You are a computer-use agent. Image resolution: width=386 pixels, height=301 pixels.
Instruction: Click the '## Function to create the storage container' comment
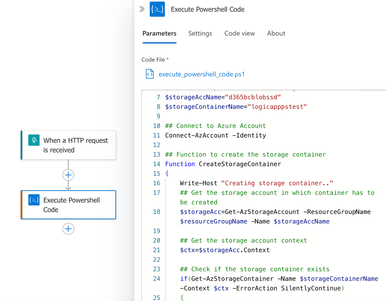pos(246,154)
